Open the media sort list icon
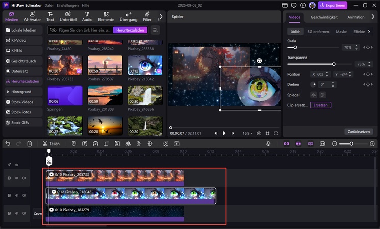 coord(156,30)
